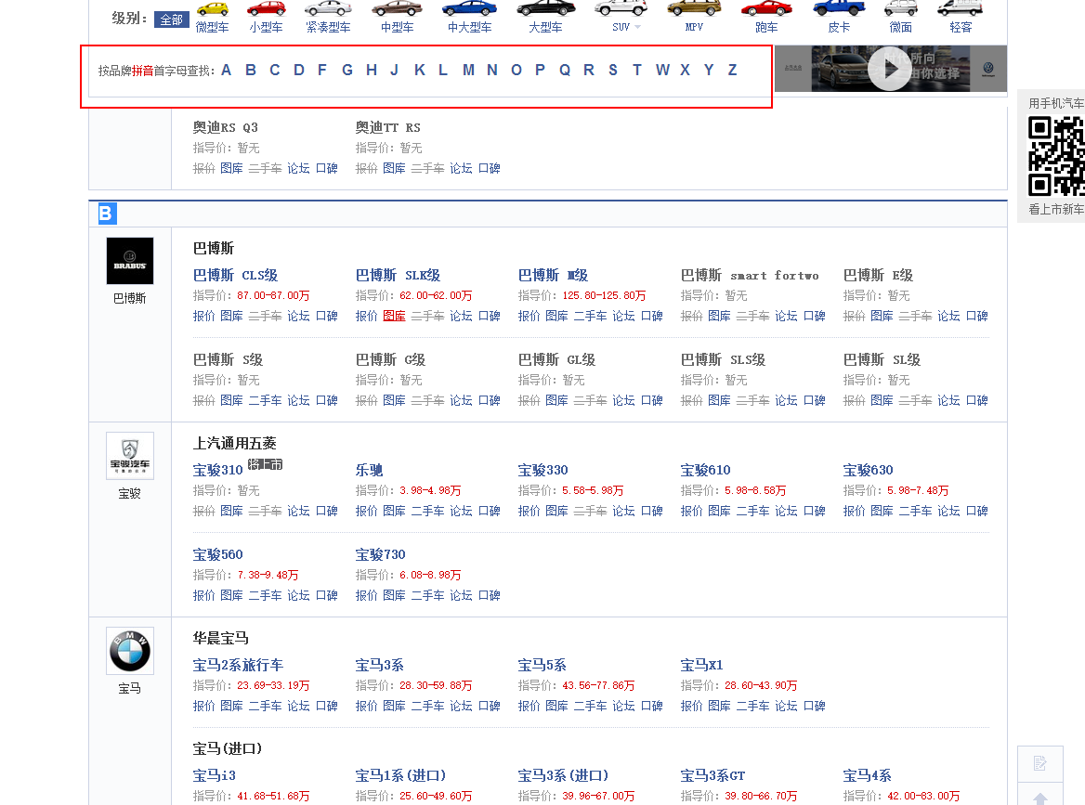Jump to brands starting with S
This screenshot has height=805, width=1085.
pyautogui.click(x=613, y=70)
